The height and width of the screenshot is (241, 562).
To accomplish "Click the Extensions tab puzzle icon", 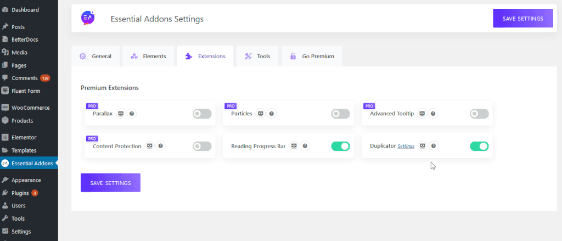I will click(x=189, y=56).
